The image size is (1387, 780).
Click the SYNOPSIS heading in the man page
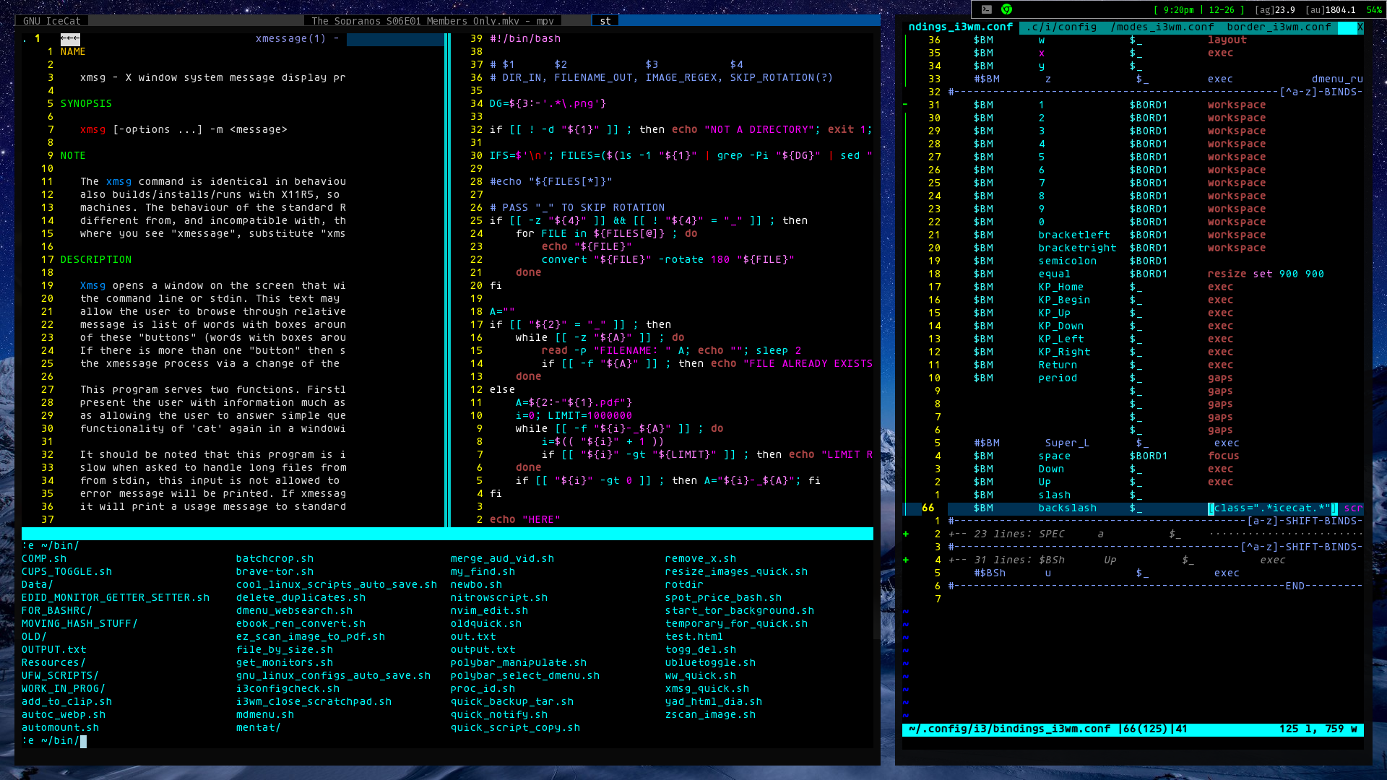(x=86, y=104)
